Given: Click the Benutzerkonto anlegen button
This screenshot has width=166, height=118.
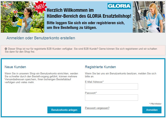Looking at the screenshot, I should pyautogui.click(x=64, y=110).
